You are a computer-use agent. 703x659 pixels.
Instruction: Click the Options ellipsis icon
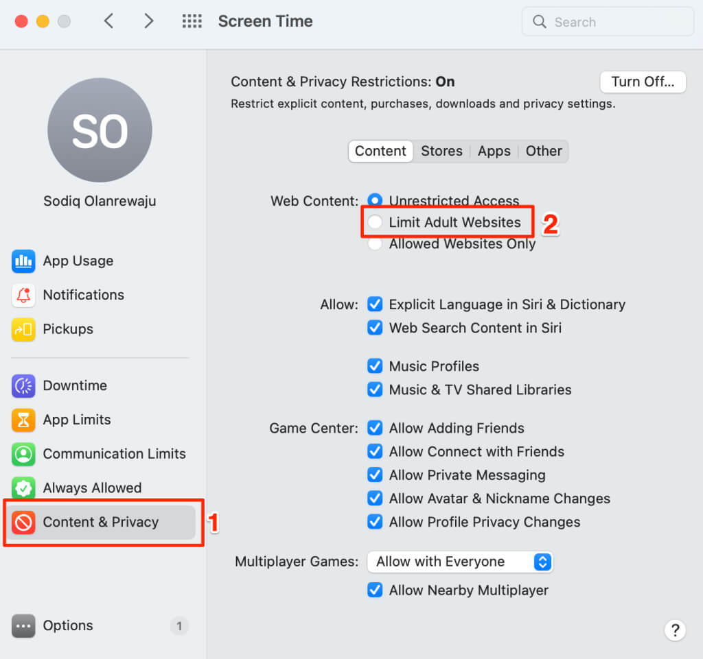(x=23, y=626)
